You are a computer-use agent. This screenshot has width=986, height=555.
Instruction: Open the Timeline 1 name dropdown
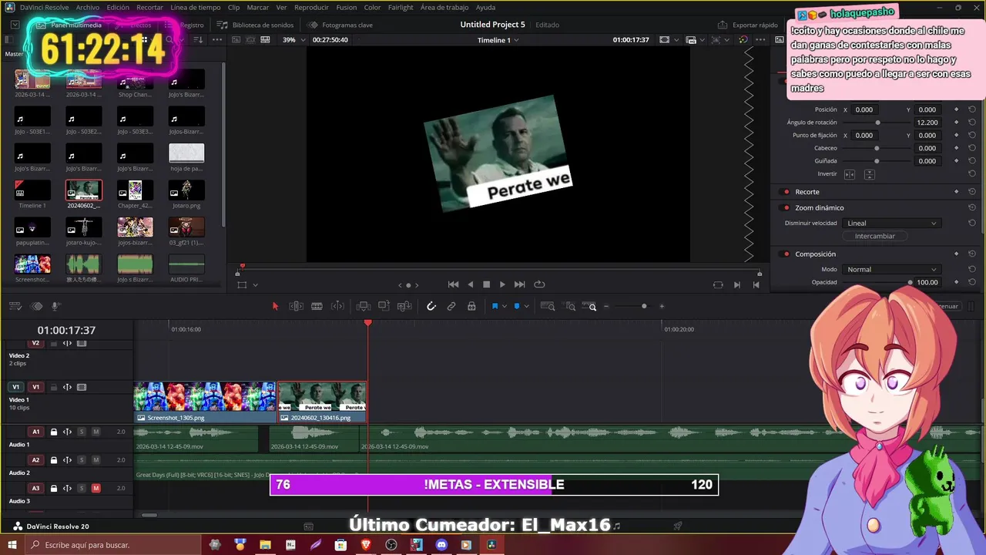[x=498, y=39]
